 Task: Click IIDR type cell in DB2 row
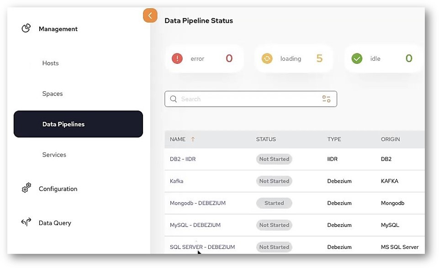click(332, 159)
